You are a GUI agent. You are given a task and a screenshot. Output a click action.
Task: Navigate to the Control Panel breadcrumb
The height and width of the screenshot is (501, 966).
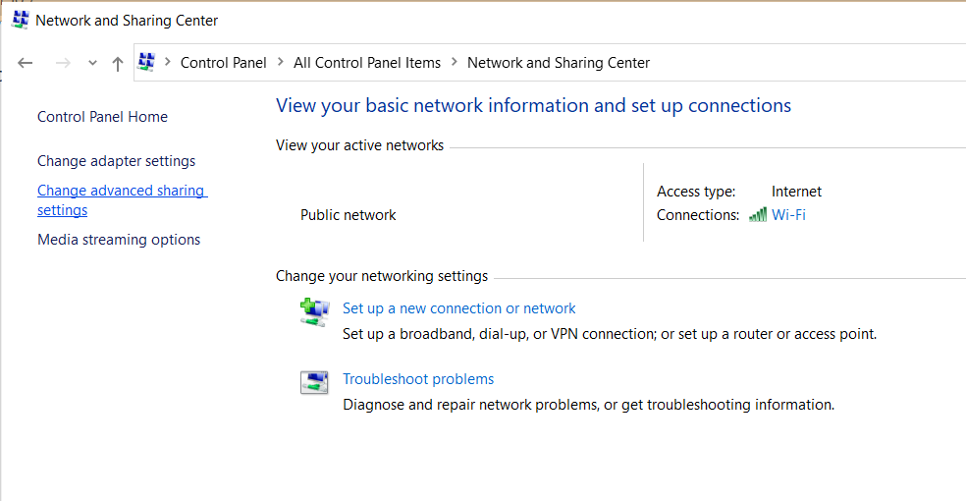(x=224, y=63)
